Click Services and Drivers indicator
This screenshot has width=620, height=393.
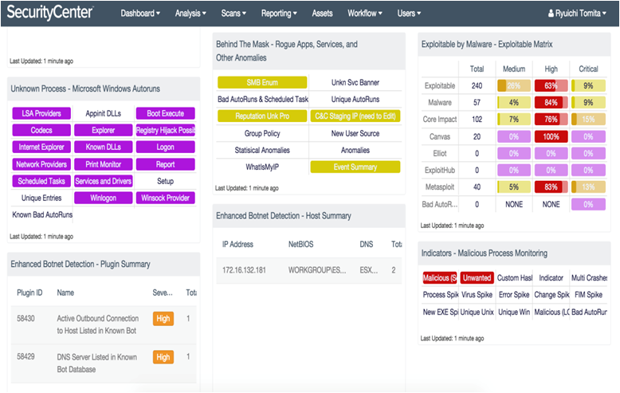pyautogui.click(x=104, y=181)
